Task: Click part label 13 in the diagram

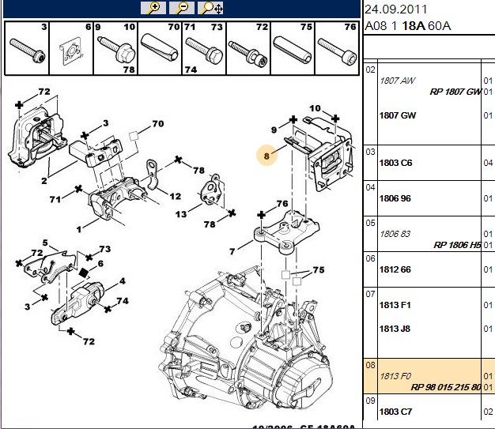Action: 181,215
